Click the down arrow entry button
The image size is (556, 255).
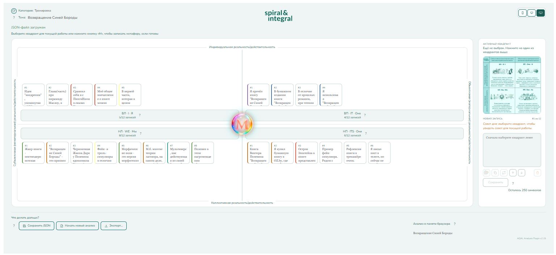click(522, 173)
